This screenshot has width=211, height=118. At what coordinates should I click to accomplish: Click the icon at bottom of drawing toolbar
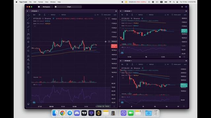click(x=28, y=104)
